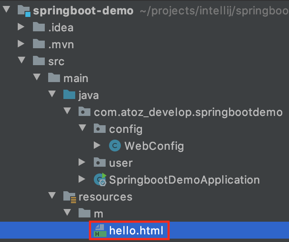Screen dimensions: 289x242
Task: Select the WebConfig class label
Action: [x=154, y=146]
